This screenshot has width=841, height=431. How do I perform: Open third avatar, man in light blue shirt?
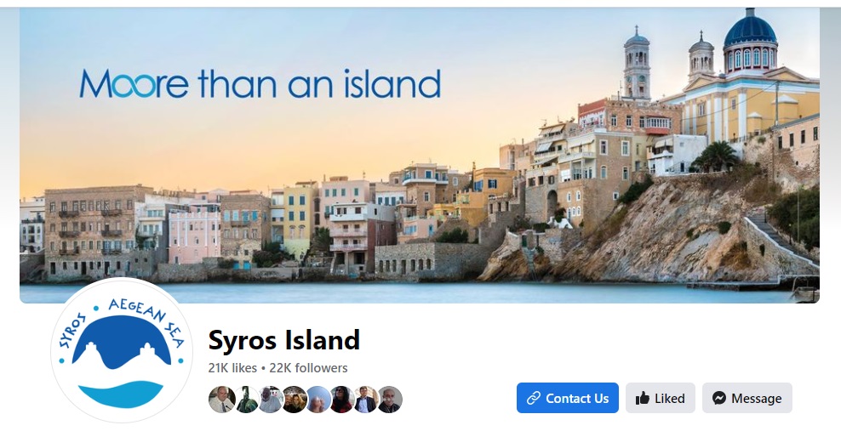click(271, 400)
